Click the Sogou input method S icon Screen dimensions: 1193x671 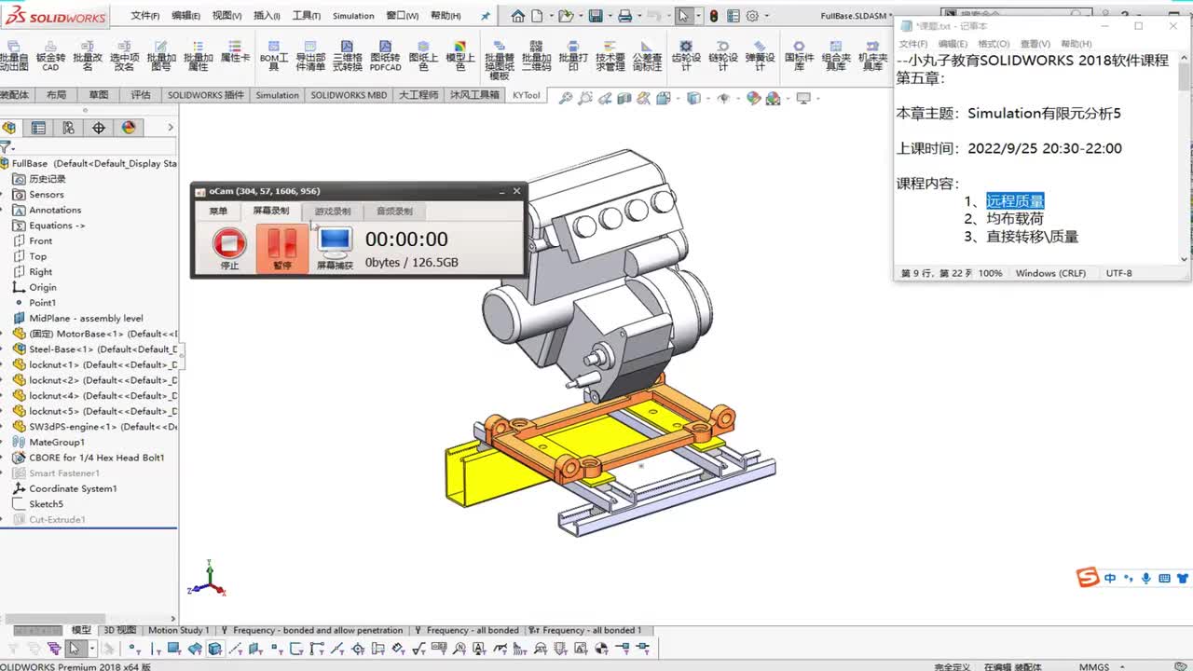(x=1088, y=578)
